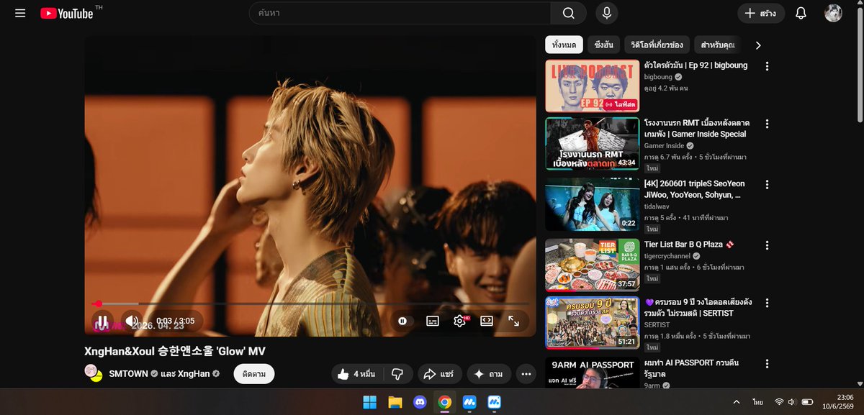This screenshot has height=415, width=864.
Task: Open the ถาม ask AI button
Action: point(489,374)
